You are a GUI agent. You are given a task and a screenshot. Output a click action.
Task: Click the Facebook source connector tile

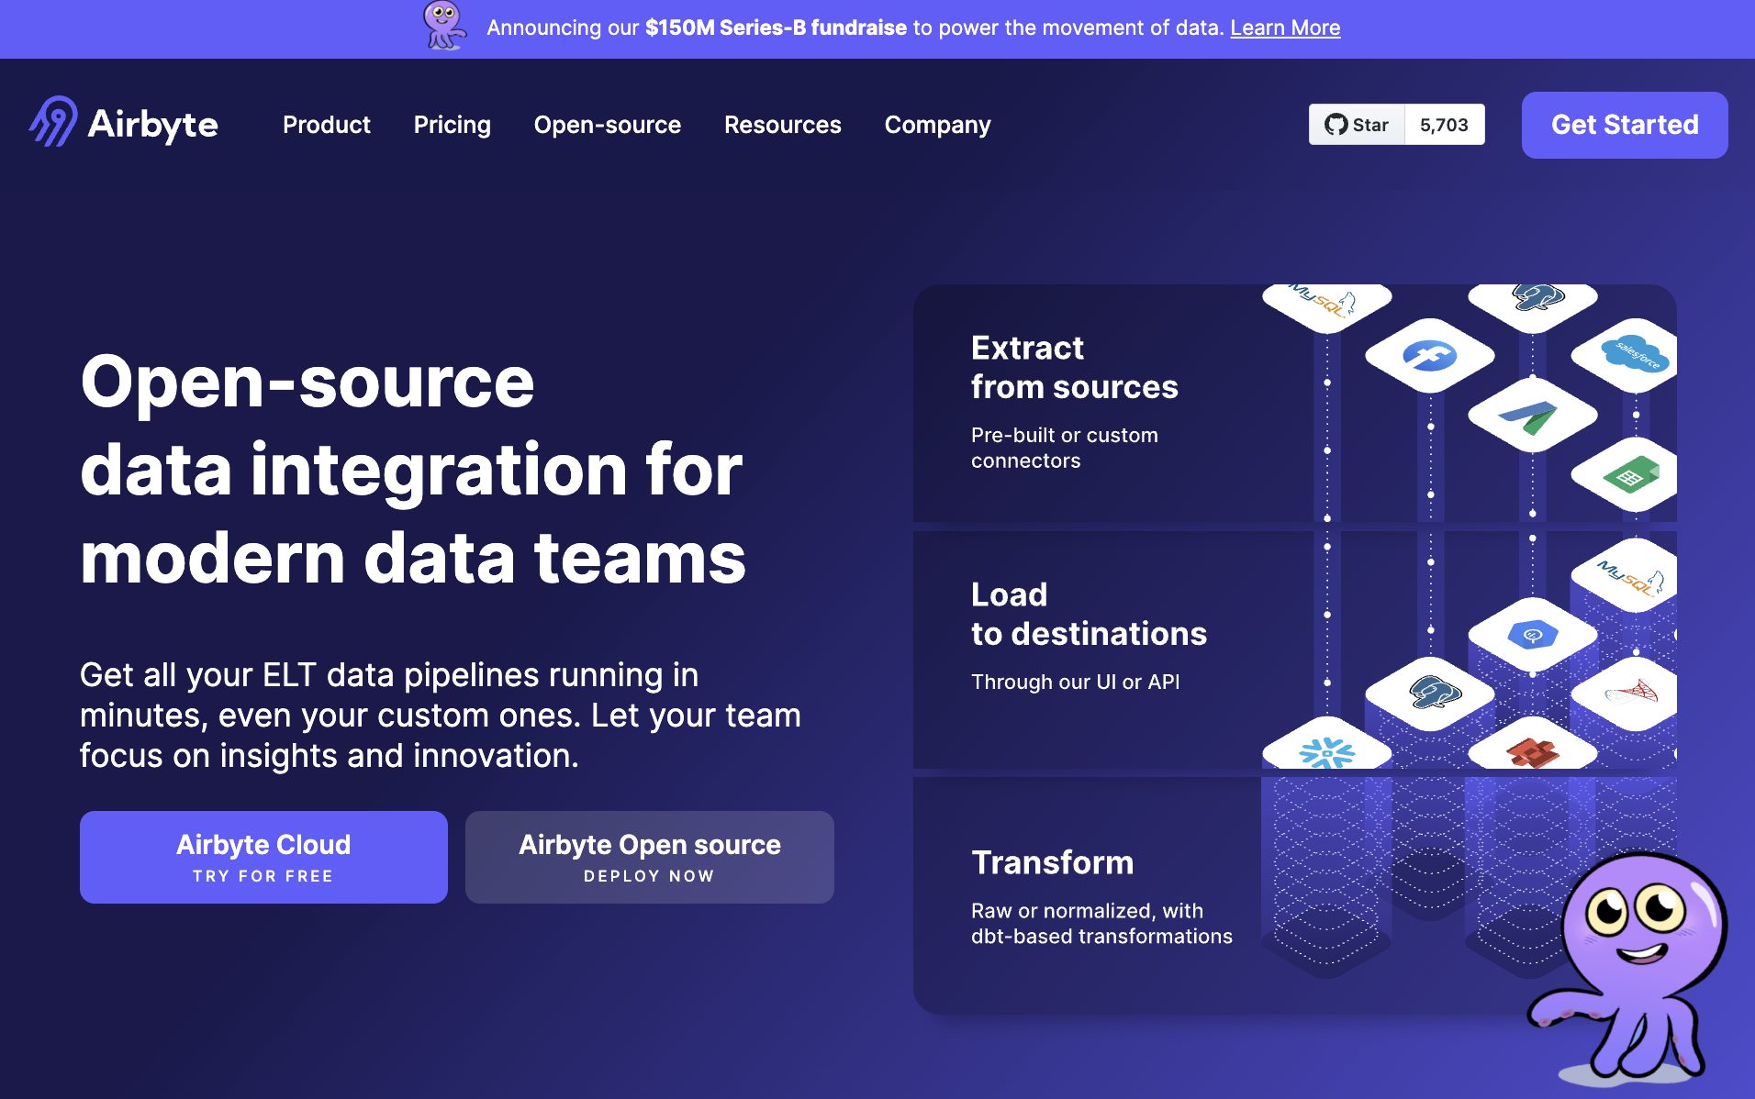pyautogui.click(x=1429, y=355)
